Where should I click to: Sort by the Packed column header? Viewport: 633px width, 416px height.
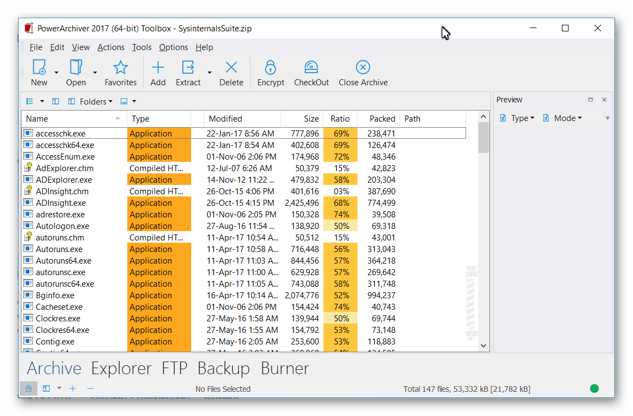[378, 118]
